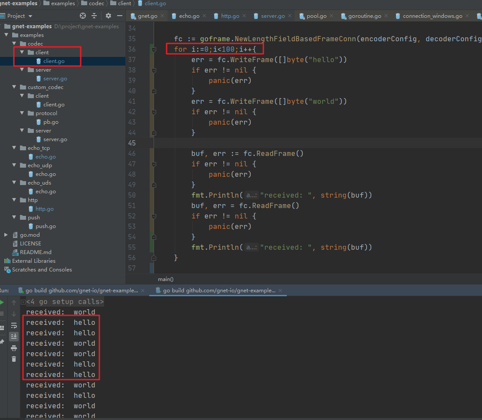482x420 pixels.
Task: Rerun the go build configuration
Action: (3, 303)
